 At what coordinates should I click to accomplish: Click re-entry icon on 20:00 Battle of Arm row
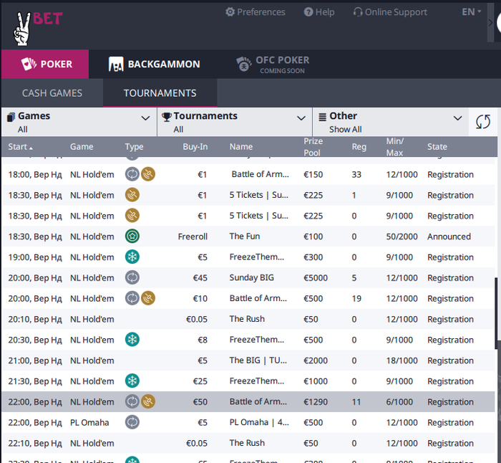pos(132,298)
